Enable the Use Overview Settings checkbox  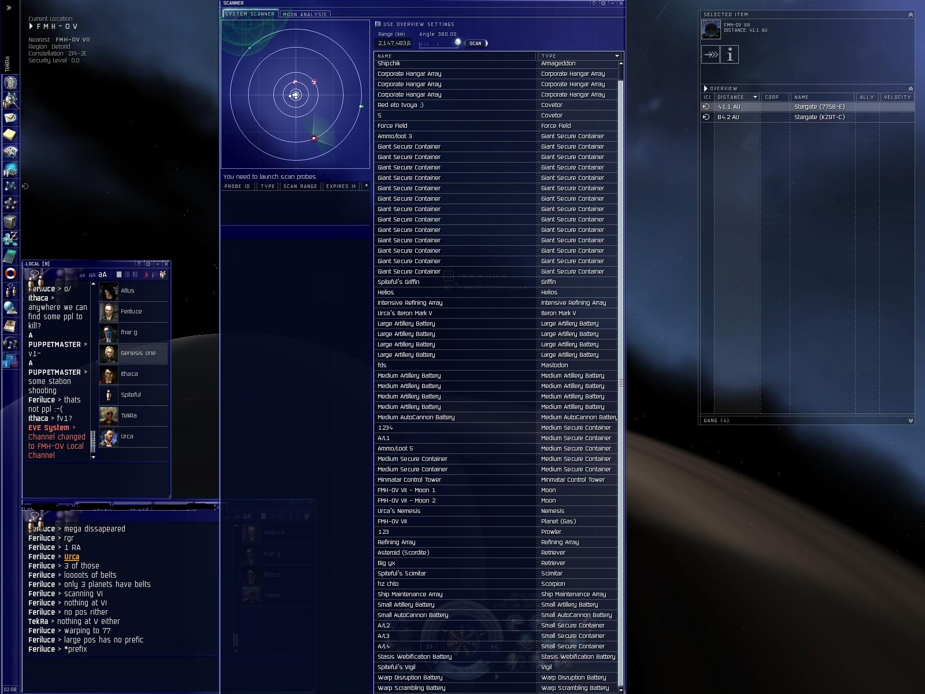(378, 24)
